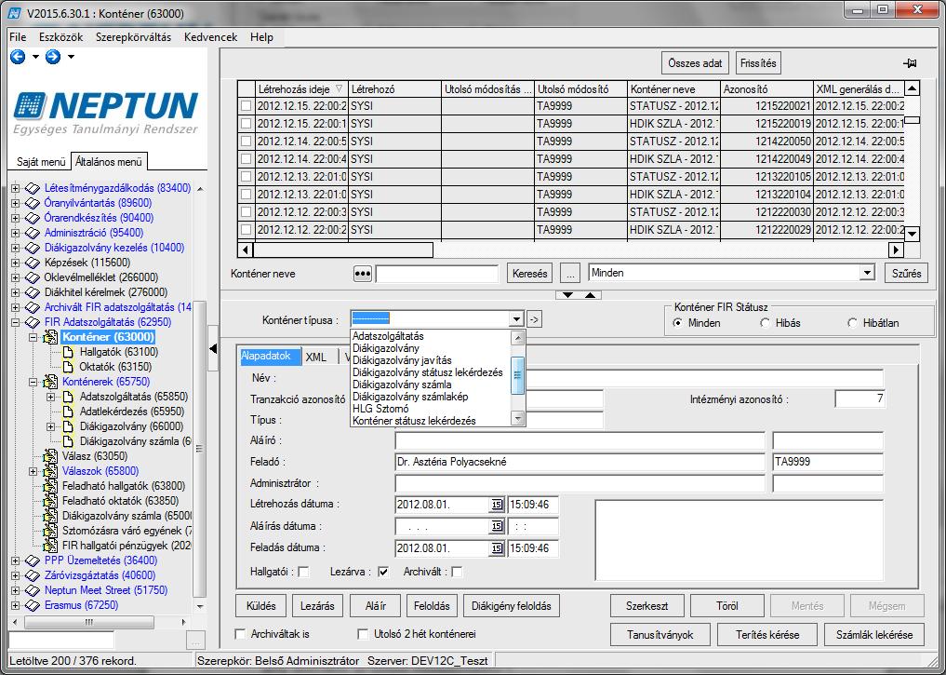Select the Hibás radio button
The height and width of the screenshot is (675, 946).
(x=765, y=323)
